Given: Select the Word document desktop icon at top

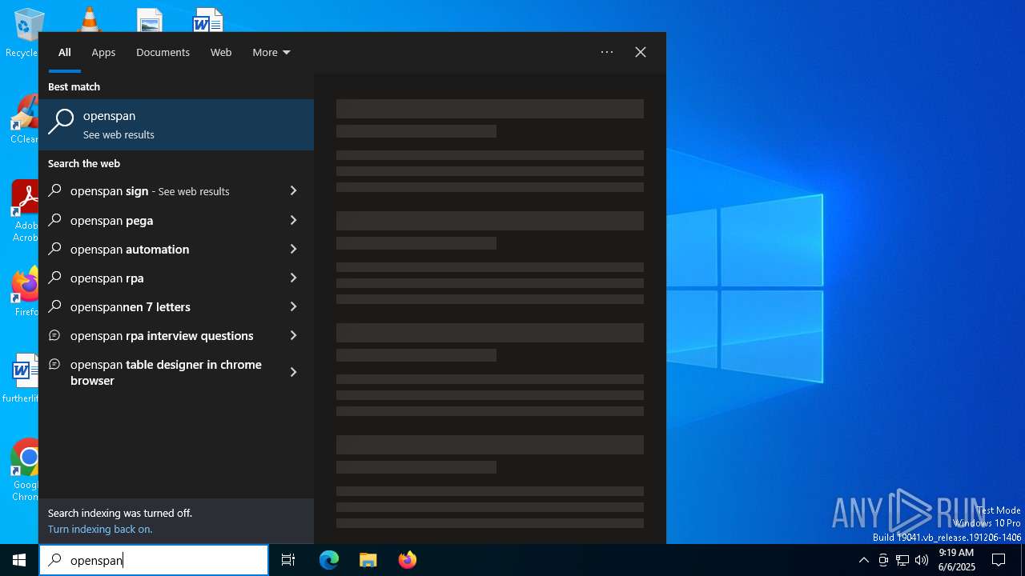Looking at the screenshot, I should pyautogui.click(x=207, y=21).
